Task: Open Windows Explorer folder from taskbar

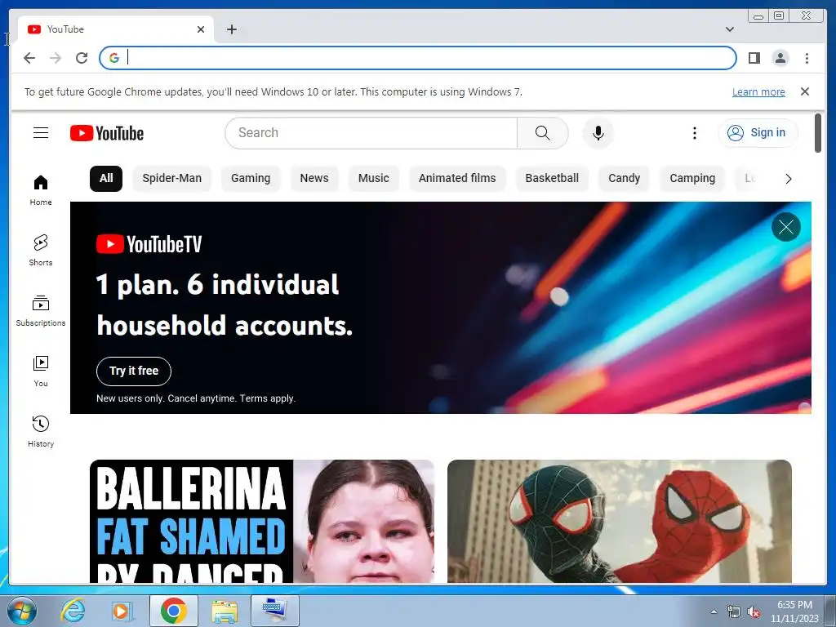Action: [x=225, y=611]
